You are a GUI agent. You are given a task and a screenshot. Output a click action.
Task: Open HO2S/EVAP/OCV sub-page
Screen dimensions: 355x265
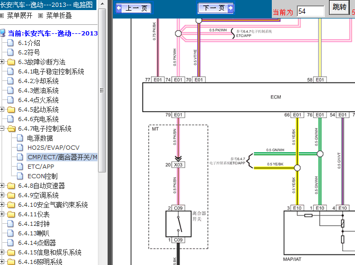[54, 148]
